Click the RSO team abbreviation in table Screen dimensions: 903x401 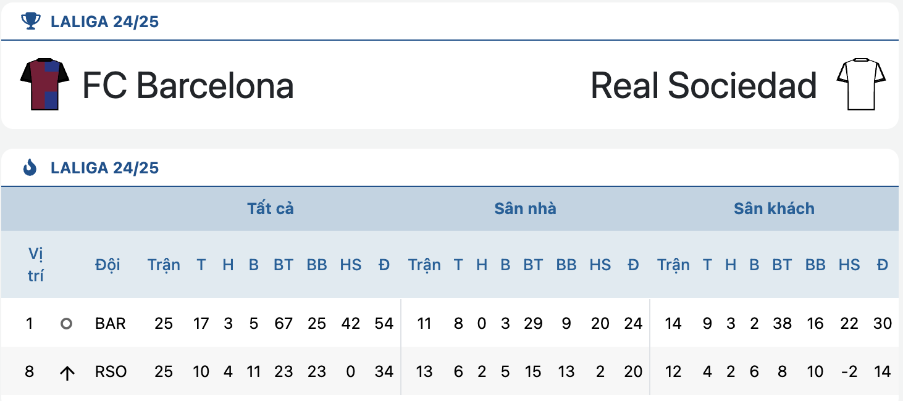[x=111, y=371]
